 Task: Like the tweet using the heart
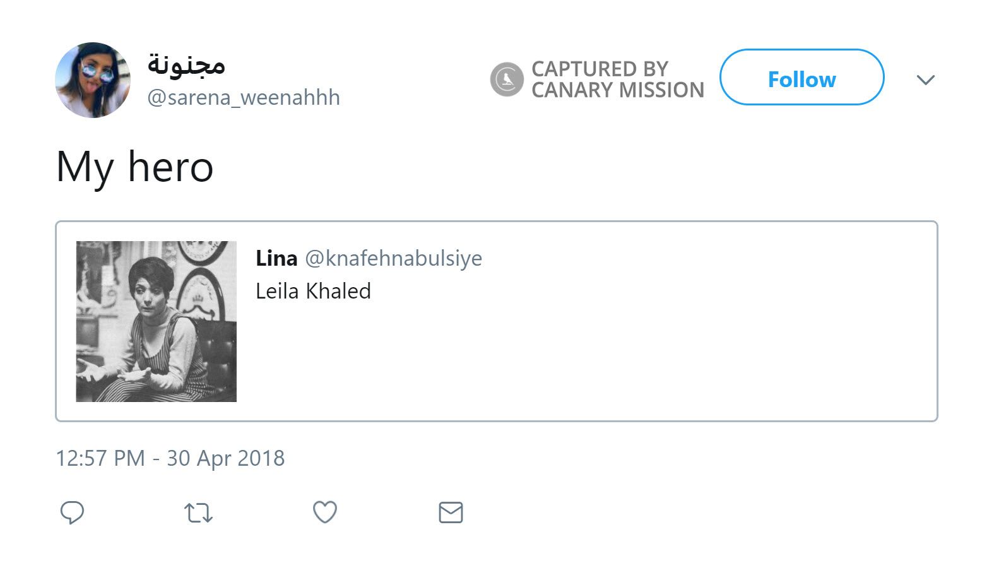[324, 512]
